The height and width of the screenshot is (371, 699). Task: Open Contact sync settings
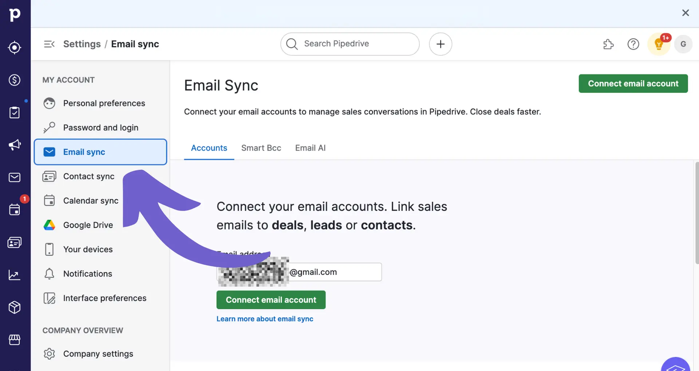[x=100, y=176]
